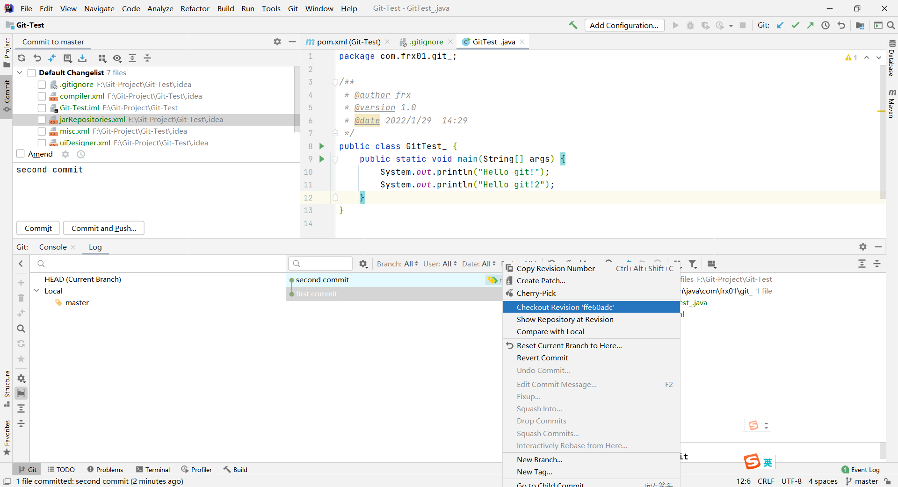The image size is (898, 487).
Task: Refresh the commit changes list
Action: (22, 58)
